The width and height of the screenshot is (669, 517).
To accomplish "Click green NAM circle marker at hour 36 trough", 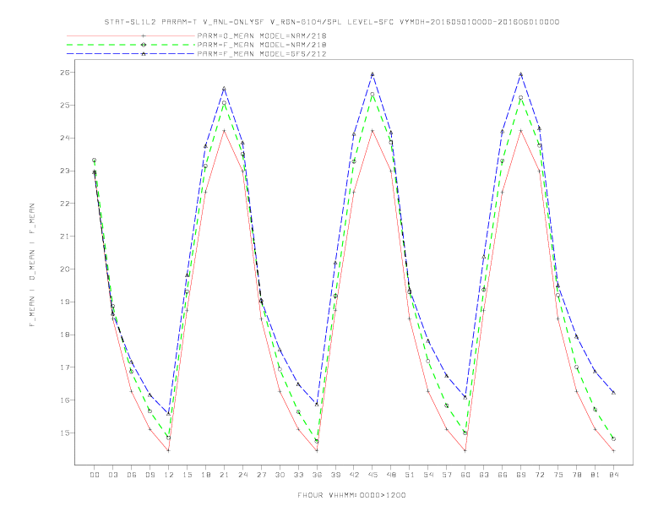I will point(317,442).
